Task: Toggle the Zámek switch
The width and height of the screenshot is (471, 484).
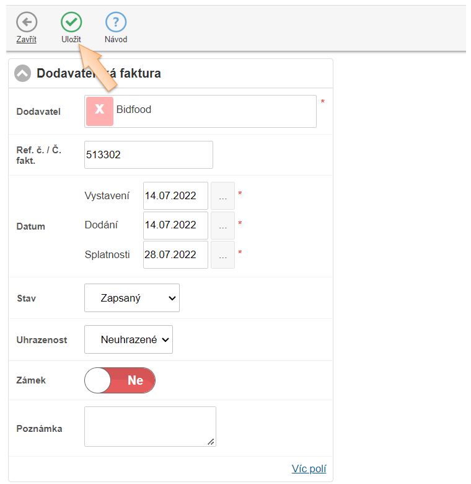Action: (x=120, y=380)
